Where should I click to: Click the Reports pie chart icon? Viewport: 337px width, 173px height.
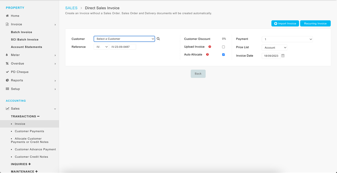click(7, 80)
